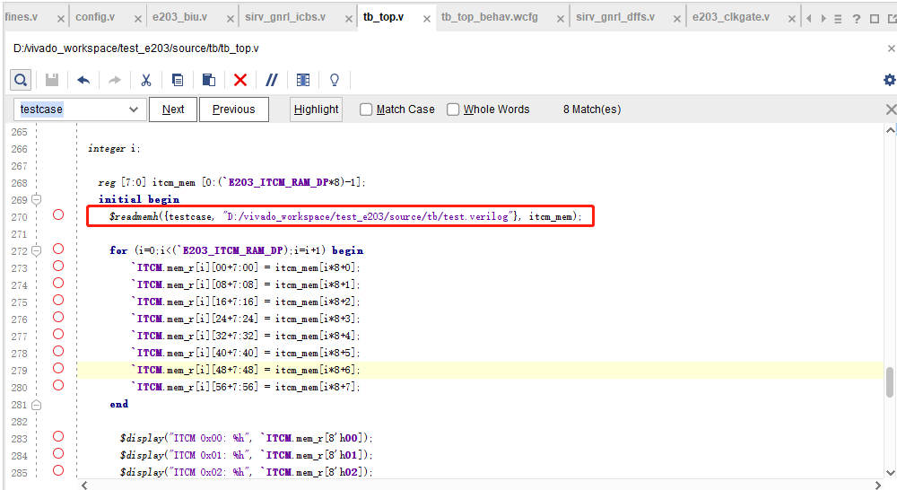Screen dimensions: 897x490
Task: Switch to the e203_clkgate.v tab
Action: tap(730, 17)
